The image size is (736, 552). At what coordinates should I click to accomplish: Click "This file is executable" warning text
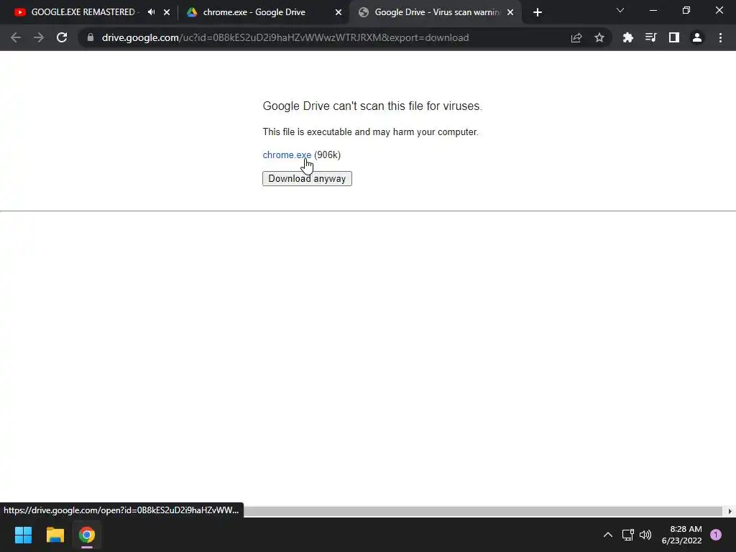point(370,132)
